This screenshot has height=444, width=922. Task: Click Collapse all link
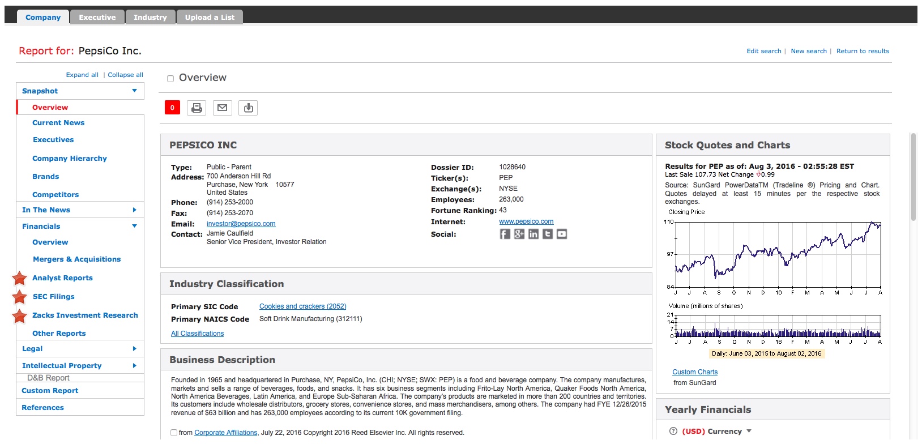point(125,75)
